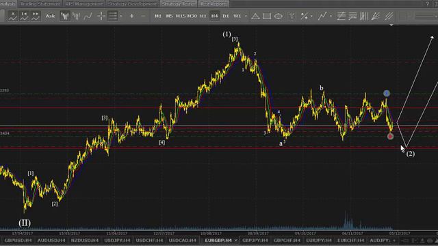Image resolution: width=438 pixels, height=246 pixels.
Task: Switch to GBPUSD:H4 chart tab
Action: click(x=18, y=240)
